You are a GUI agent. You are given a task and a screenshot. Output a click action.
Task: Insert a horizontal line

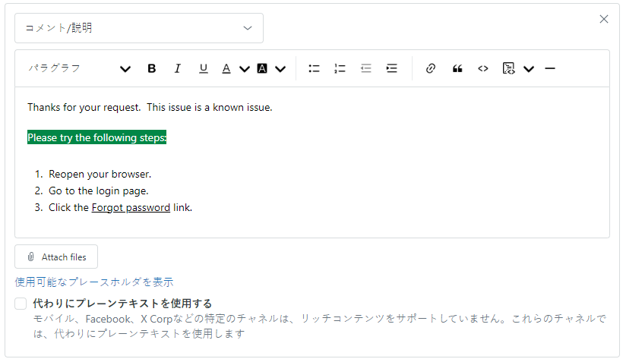550,69
